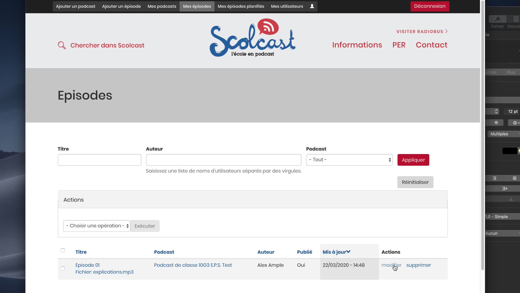Image resolution: width=520 pixels, height=293 pixels.
Task: Open 'Mes podcasts' in the top menu
Action: pyautogui.click(x=162, y=6)
